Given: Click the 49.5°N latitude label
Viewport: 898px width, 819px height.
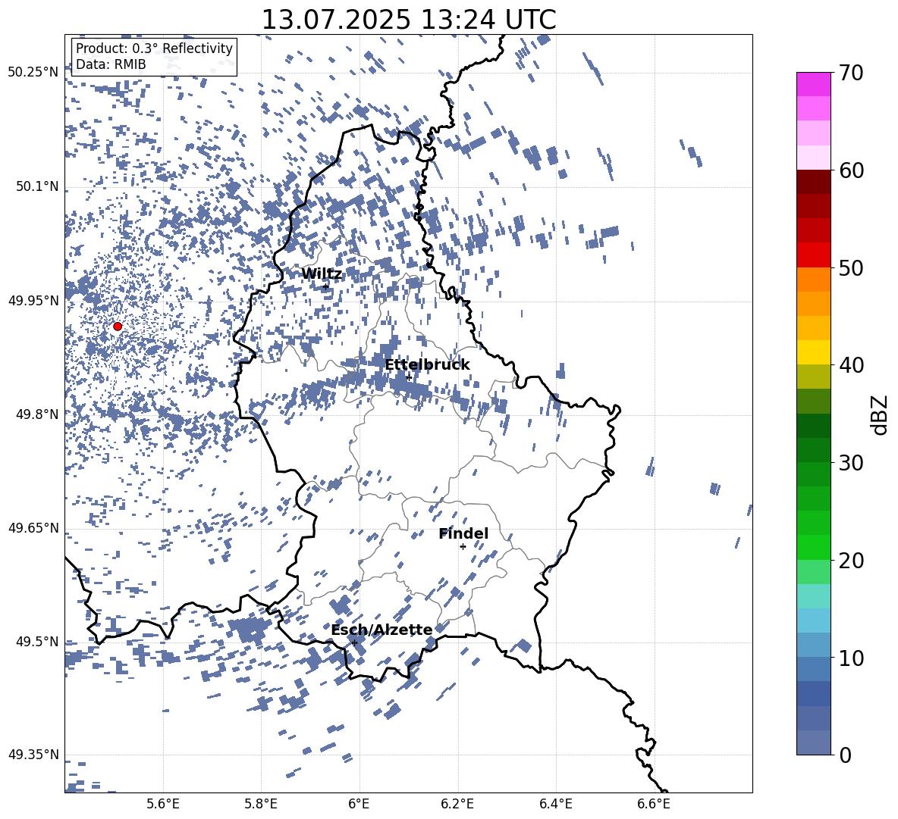Looking at the screenshot, I should coord(36,642).
